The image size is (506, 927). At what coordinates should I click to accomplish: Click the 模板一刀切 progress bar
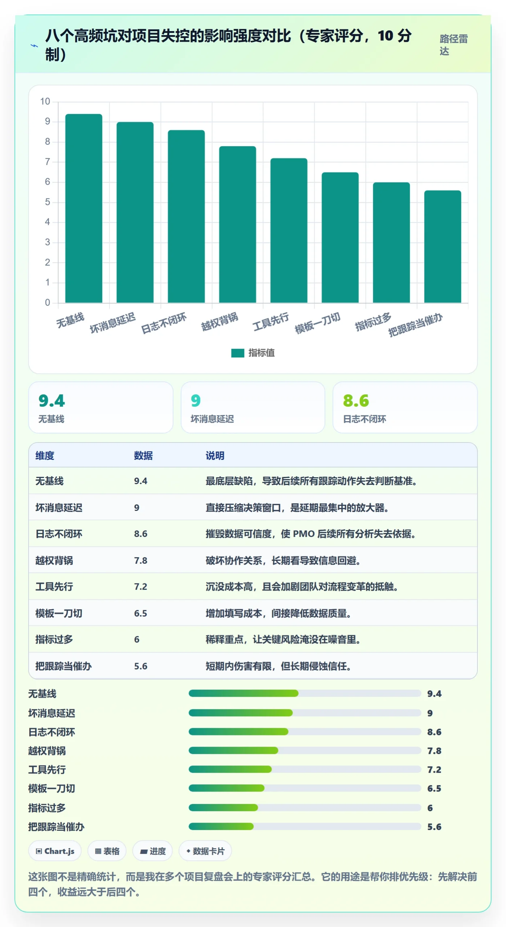[305, 788]
